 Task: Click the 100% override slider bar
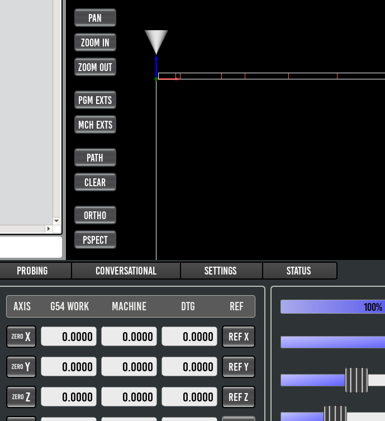(332, 307)
